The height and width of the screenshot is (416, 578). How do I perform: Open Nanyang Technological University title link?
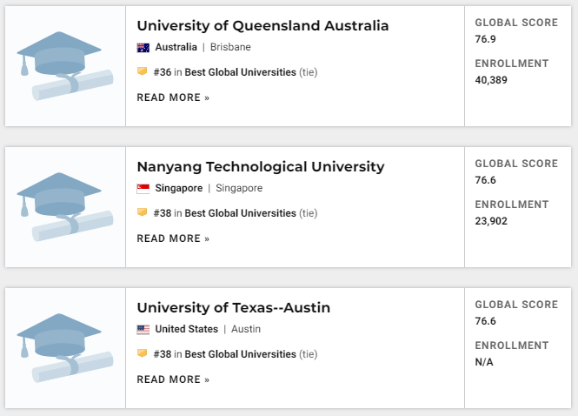[x=261, y=167]
